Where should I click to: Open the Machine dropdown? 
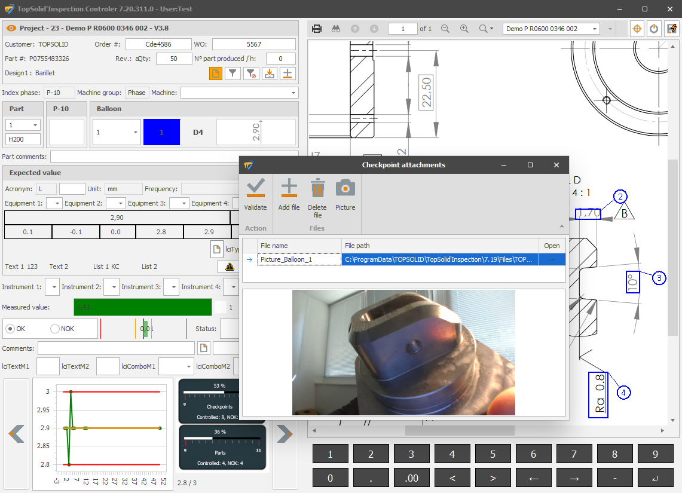(293, 93)
